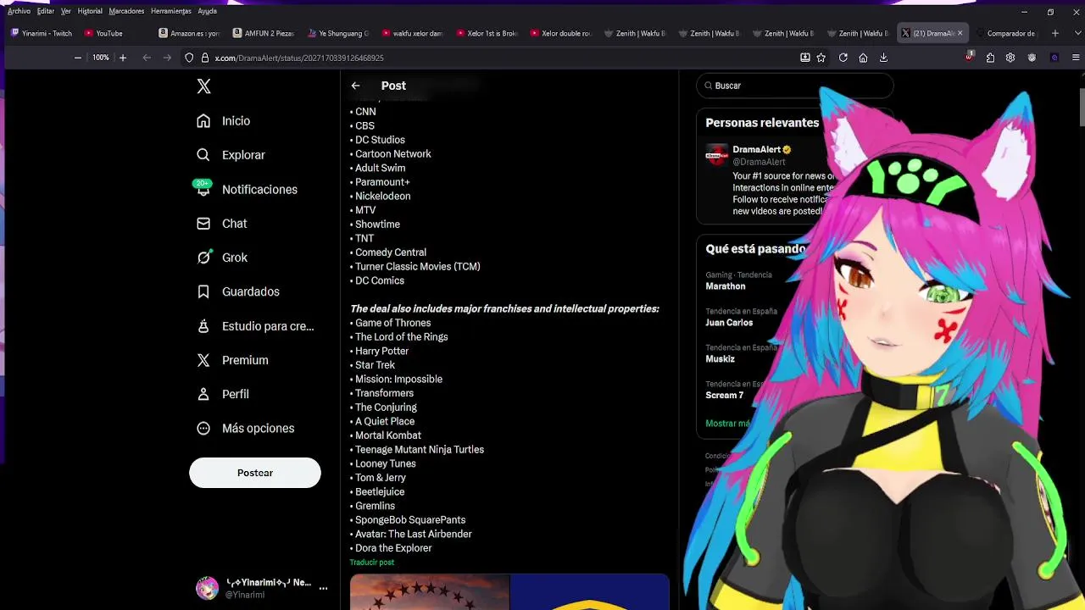Switch to AMFUN 2 Piezas tab
This screenshot has height=610, width=1085.
tap(264, 33)
